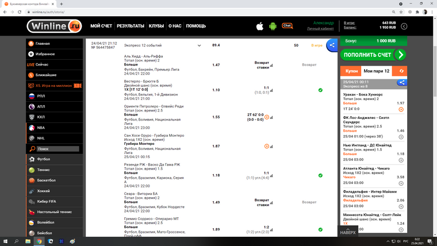The image size is (437, 246).
Task: Watch live Сан Хосе Оруро match
Action: point(267,146)
